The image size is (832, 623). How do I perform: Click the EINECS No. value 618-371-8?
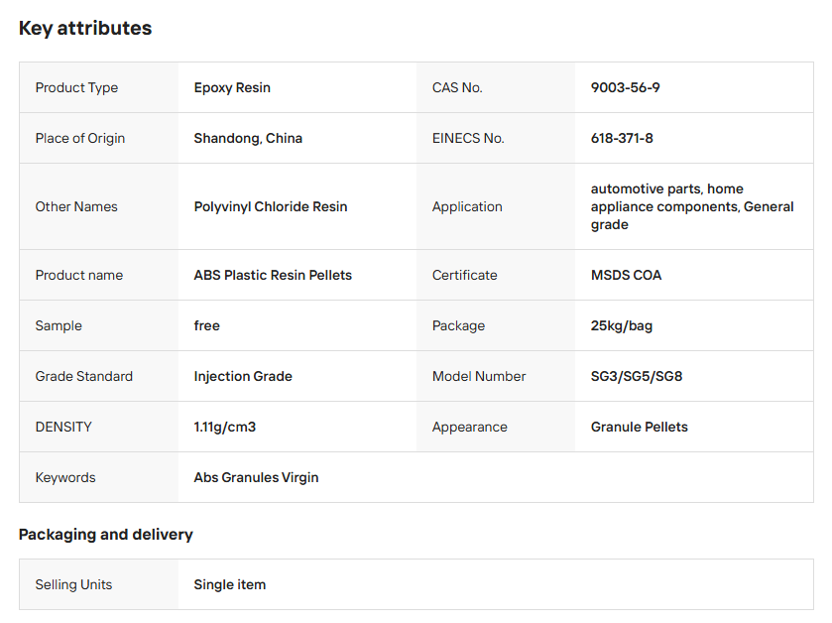(622, 138)
